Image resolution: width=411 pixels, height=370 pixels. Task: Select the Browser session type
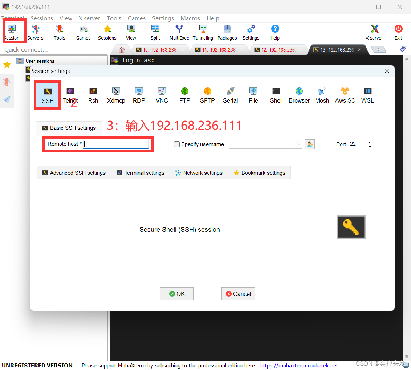point(299,95)
